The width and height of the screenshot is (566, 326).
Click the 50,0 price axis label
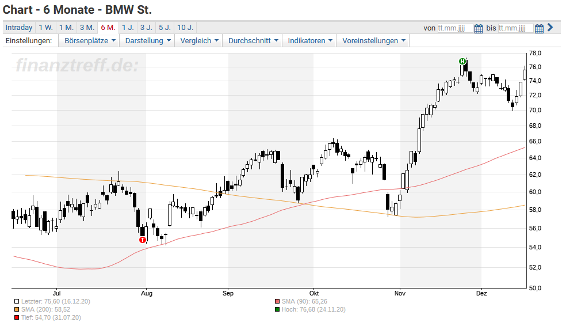(535, 288)
